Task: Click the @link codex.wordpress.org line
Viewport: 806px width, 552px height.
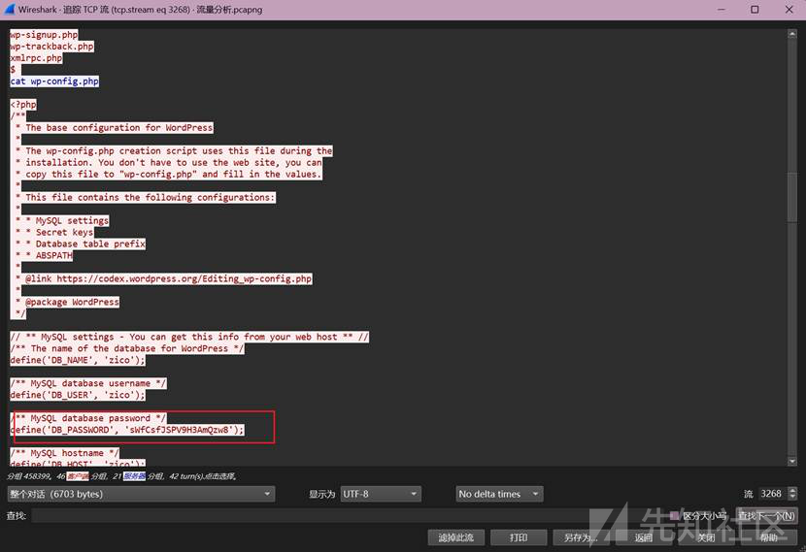Action: 163,278
